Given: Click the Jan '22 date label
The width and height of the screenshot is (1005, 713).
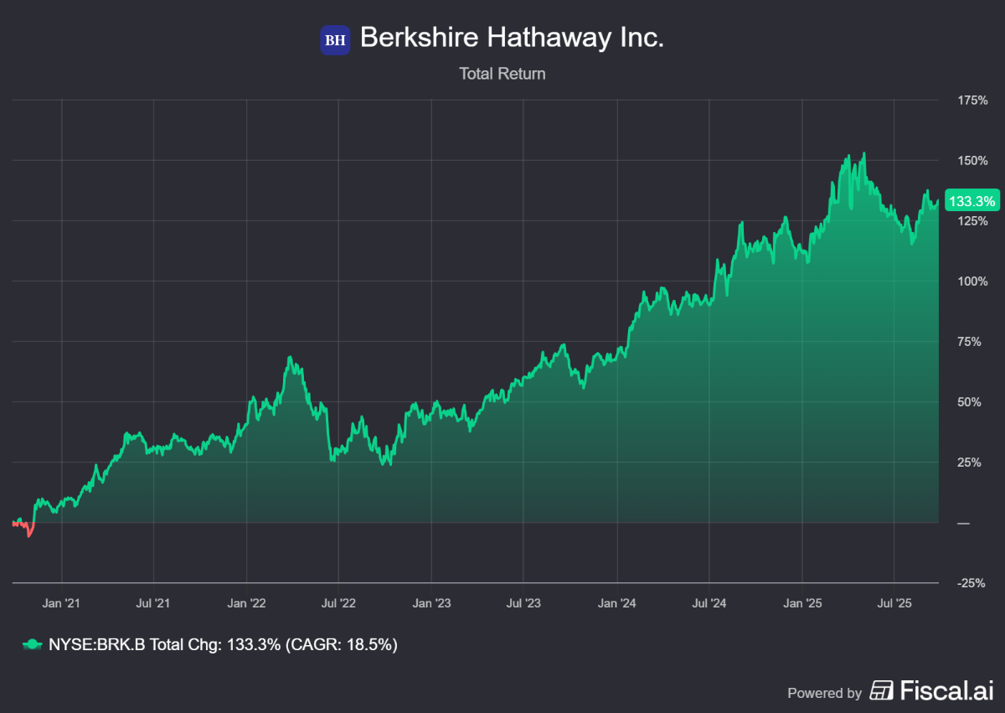Looking at the screenshot, I should coord(246,602).
